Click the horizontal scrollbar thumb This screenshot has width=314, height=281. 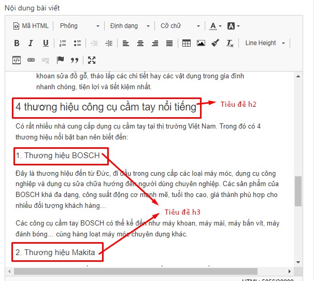136,271
